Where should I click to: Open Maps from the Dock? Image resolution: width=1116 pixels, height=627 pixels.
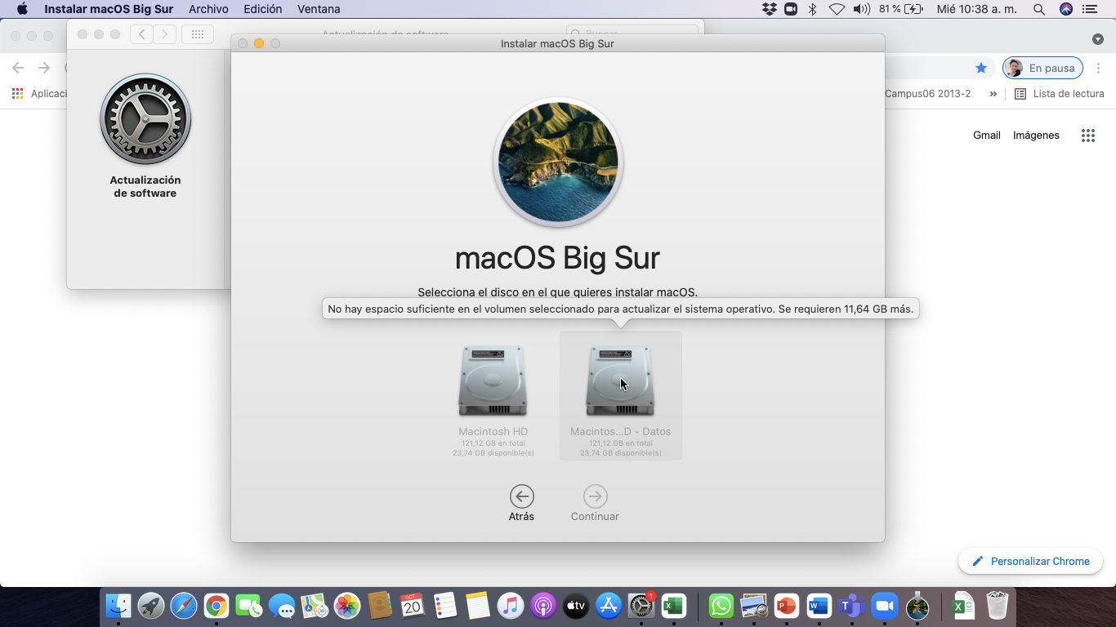pyautogui.click(x=315, y=606)
